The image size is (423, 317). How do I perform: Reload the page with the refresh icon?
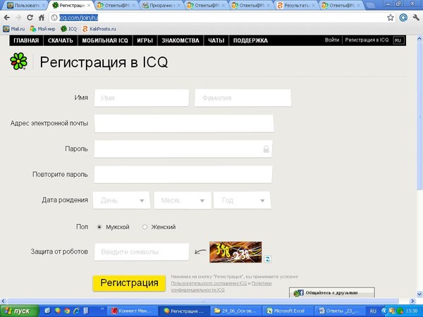pyautogui.click(x=30, y=18)
